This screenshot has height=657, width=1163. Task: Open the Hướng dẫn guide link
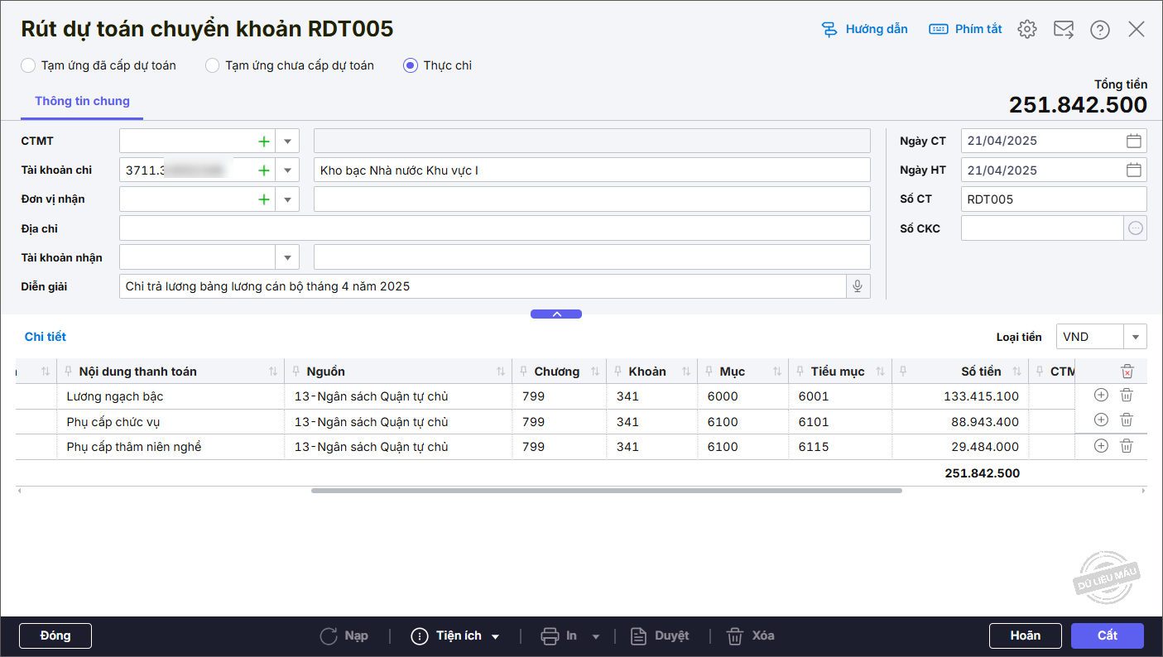click(x=865, y=29)
